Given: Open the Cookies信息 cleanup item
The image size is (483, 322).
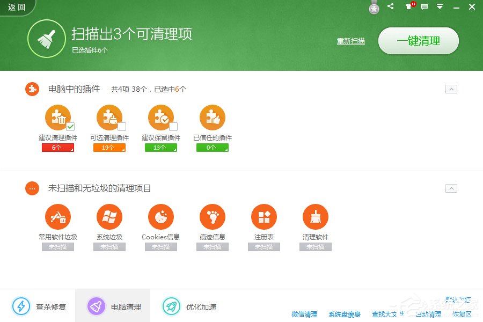Looking at the screenshot, I should pyautogui.click(x=161, y=217).
